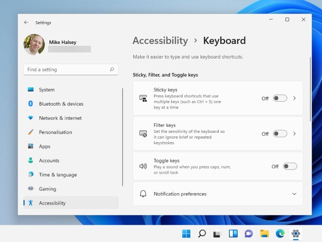The height and width of the screenshot is (242, 322).
Task: Open Sticky keys details chevron
Action: pos(295,98)
